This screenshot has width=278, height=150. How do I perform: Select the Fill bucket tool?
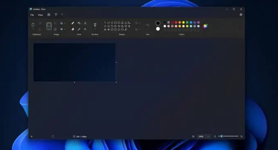[x=79, y=23]
